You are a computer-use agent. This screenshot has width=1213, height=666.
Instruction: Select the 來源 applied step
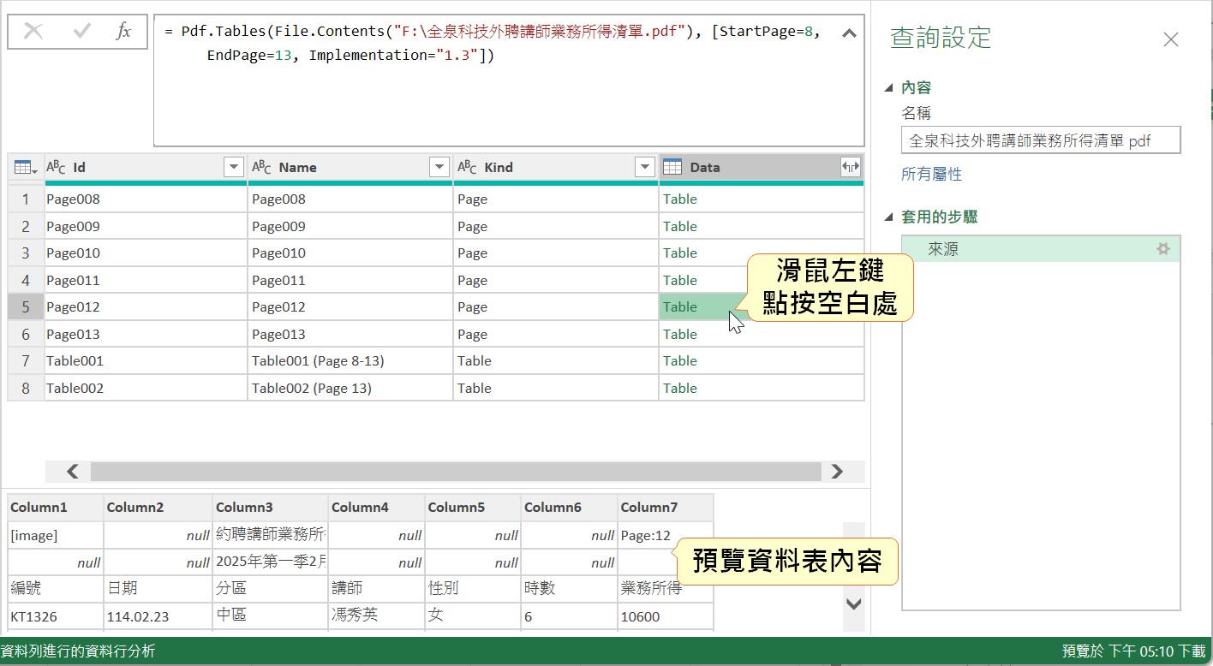[943, 249]
